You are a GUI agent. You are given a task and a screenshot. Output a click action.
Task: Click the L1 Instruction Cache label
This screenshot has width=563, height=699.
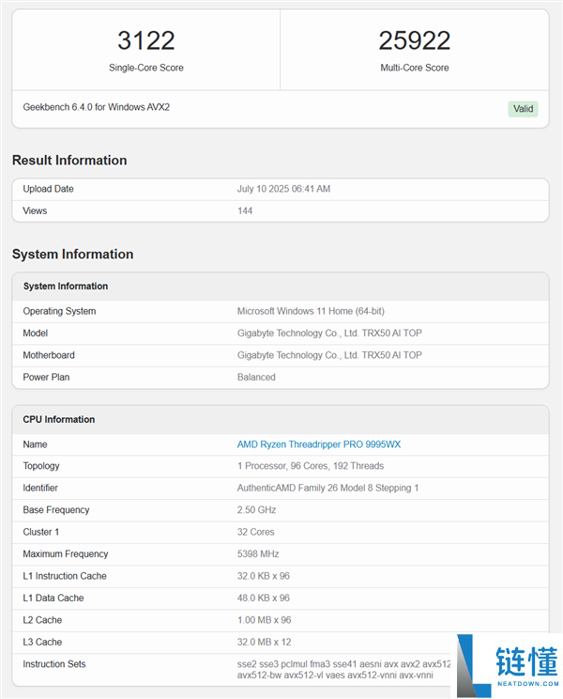(x=65, y=577)
